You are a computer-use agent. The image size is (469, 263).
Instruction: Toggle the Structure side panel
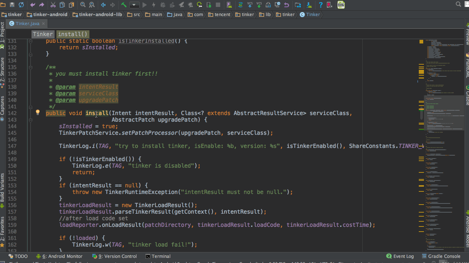3,71
